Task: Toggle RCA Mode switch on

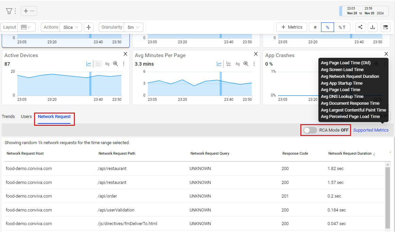Action: pyautogui.click(x=310, y=130)
